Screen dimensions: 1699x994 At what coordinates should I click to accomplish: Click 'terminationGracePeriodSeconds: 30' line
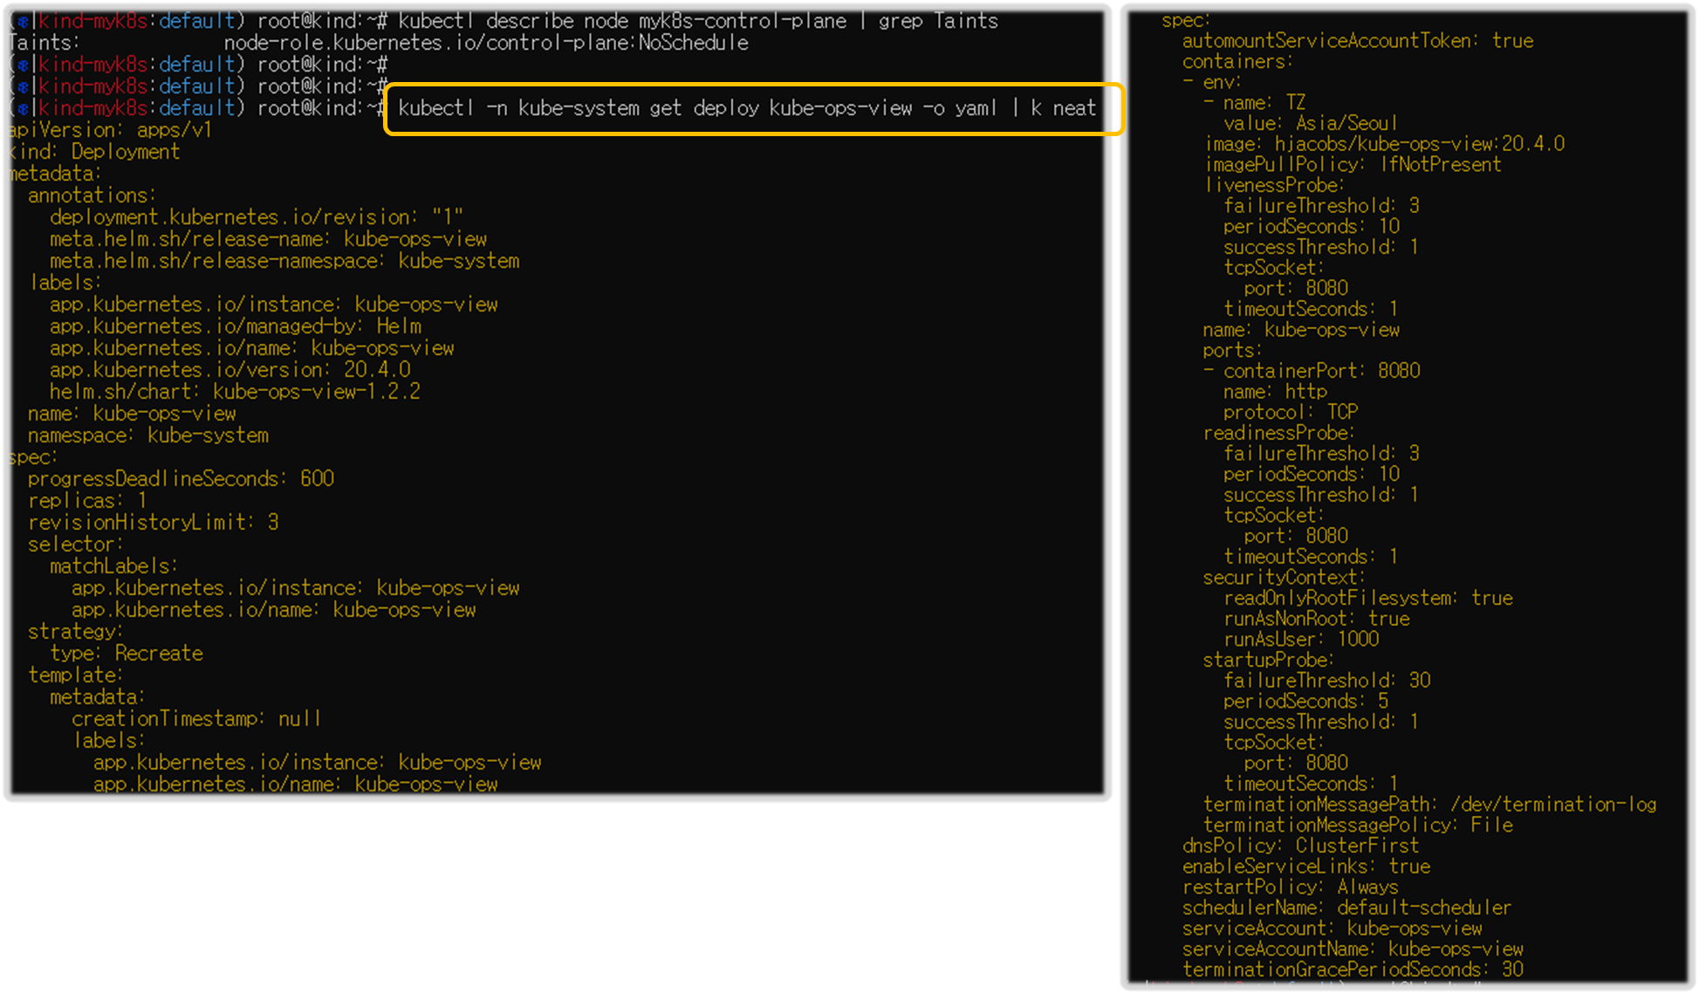point(1353,970)
